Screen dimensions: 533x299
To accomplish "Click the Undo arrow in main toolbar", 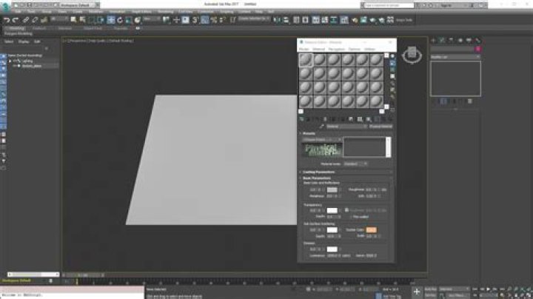I will 7,20.
